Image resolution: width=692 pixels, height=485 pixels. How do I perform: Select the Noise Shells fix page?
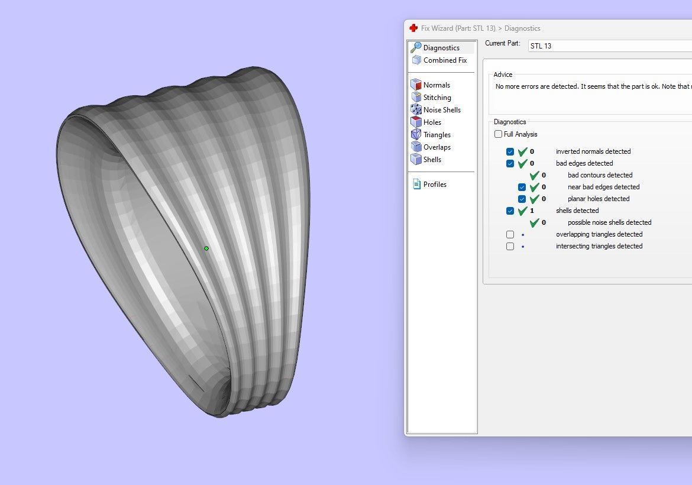tap(442, 109)
